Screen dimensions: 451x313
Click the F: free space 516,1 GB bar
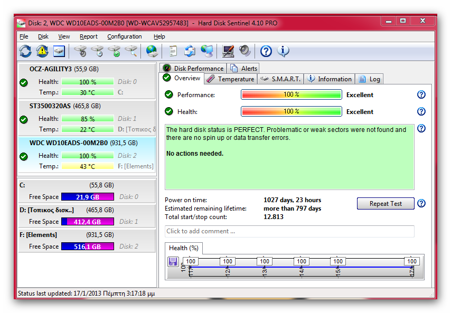pyautogui.click(x=88, y=246)
